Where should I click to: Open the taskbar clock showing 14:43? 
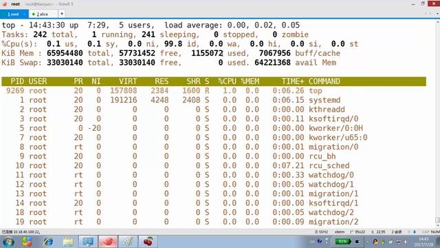[423, 242]
